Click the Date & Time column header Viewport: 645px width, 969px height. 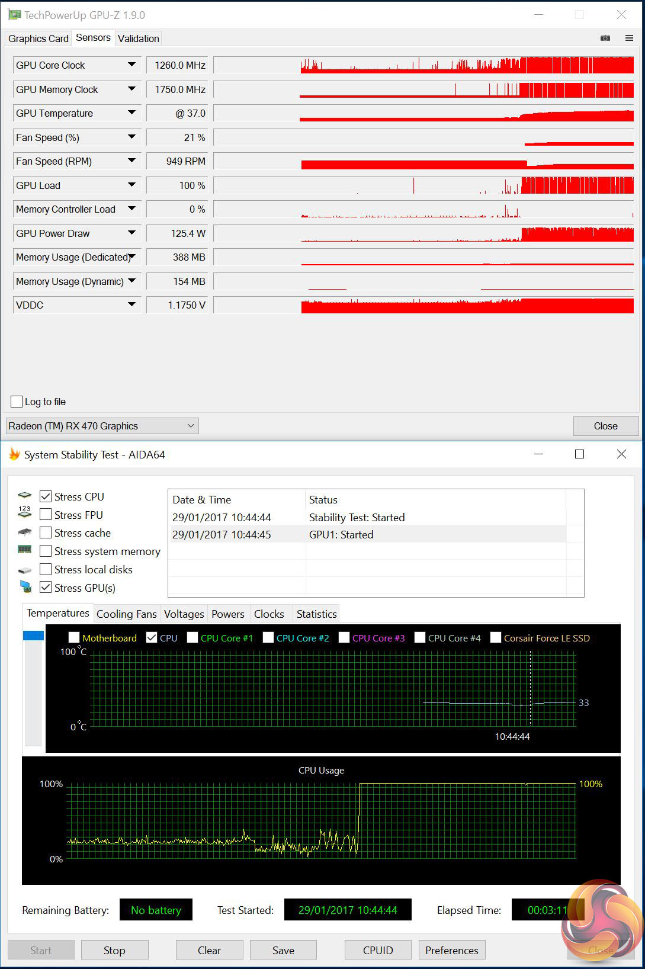point(237,499)
